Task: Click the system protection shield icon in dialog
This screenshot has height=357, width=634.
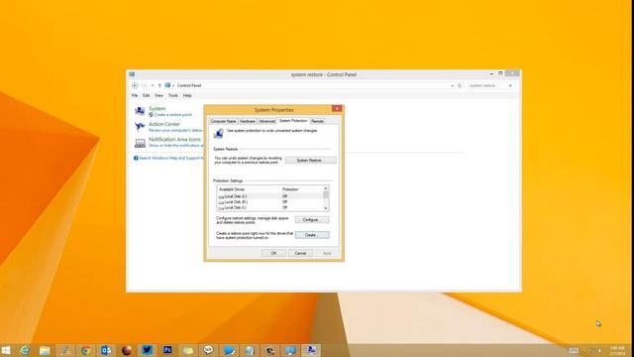Action: coord(218,133)
